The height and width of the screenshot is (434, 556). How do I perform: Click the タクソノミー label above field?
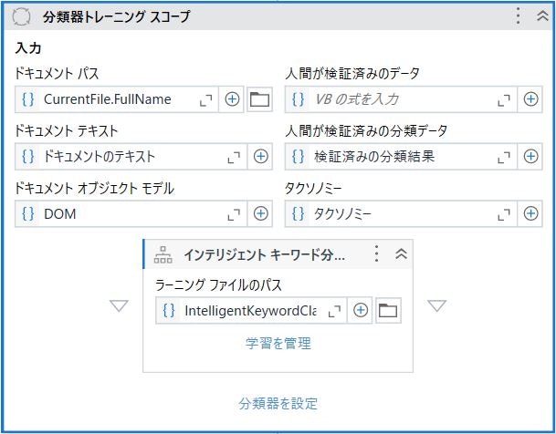[x=313, y=189]
